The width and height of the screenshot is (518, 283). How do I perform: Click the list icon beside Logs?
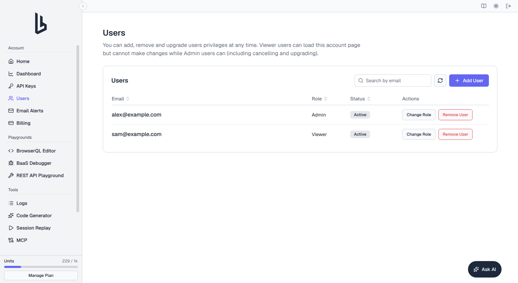coord(11,203)
